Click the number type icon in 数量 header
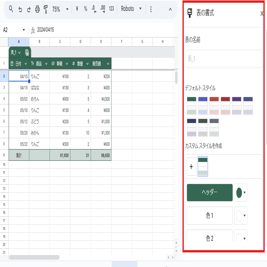The height and width of the screenshot is (267, 267). 73,64
